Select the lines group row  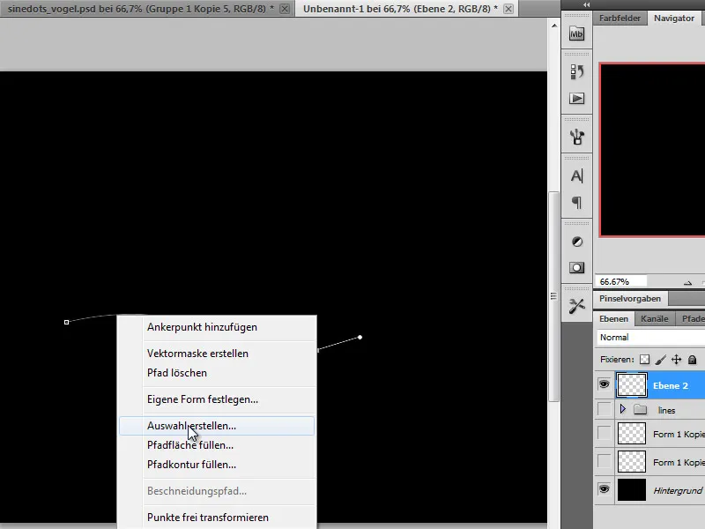tap(651, 410)
